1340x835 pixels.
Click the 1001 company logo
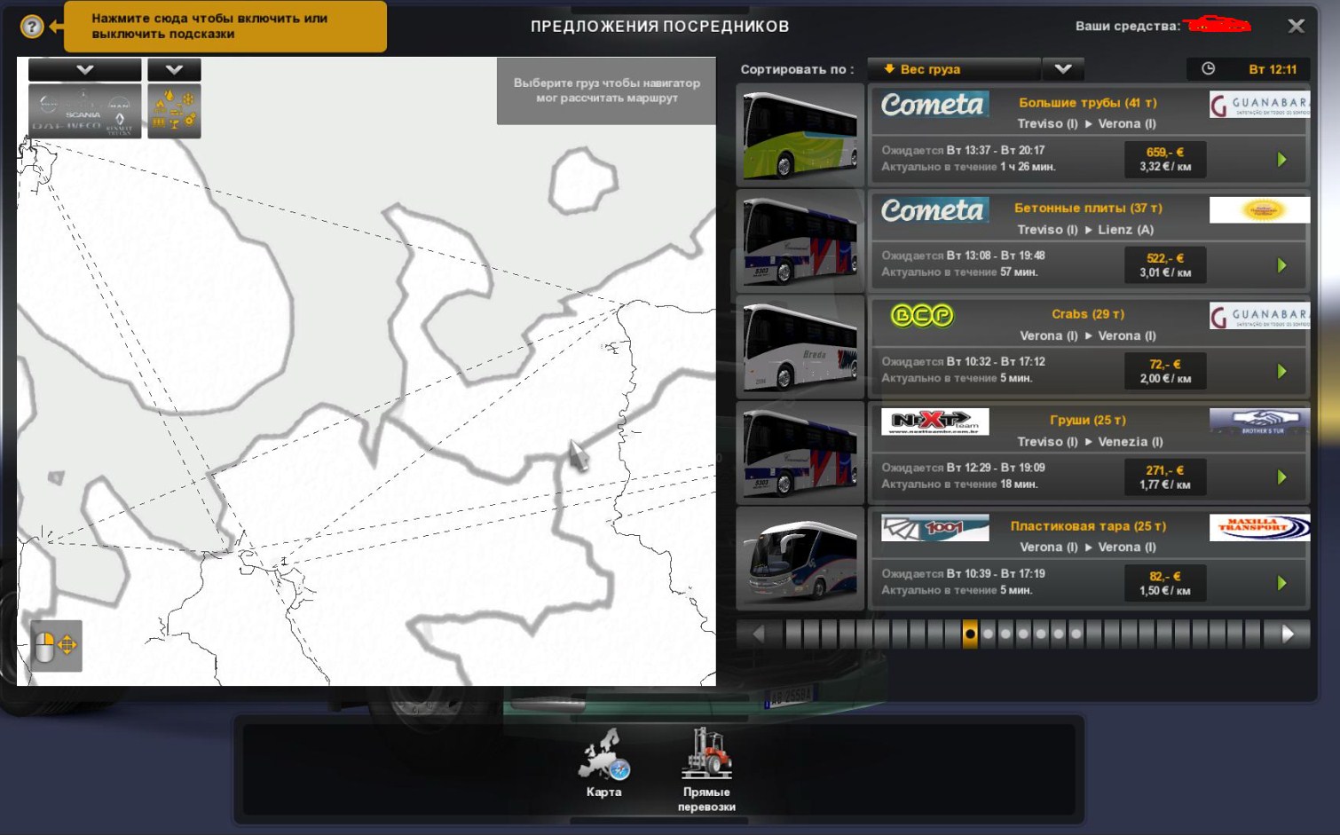point(934,528)
